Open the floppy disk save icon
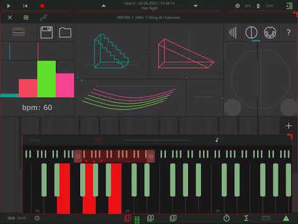 (47, 32)
